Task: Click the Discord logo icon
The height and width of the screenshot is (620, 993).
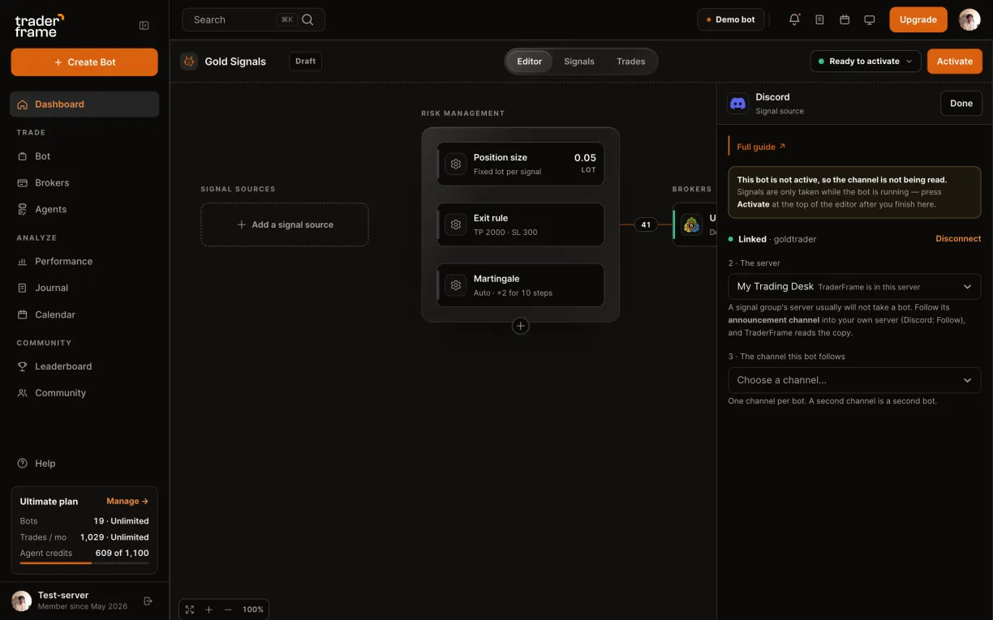Action: point(738,103)
